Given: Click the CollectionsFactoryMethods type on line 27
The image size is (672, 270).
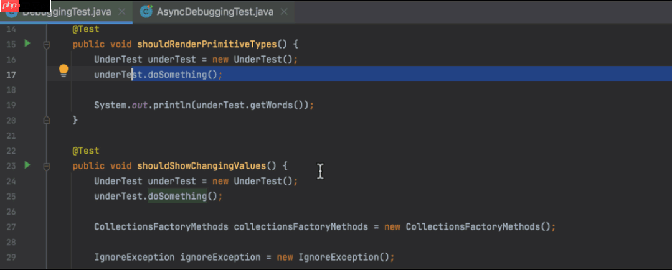Looking at the screenshot, I should [x=161, y=227].
